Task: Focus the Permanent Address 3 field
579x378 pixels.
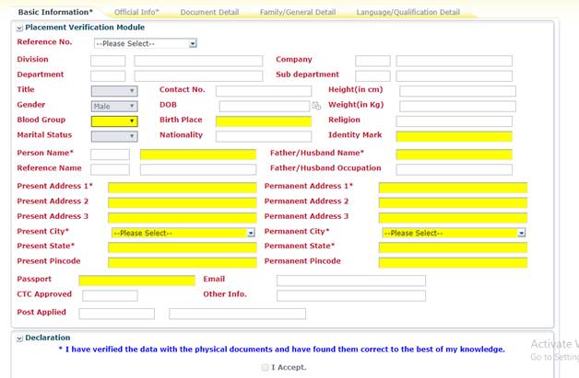Action: click(453, 218)
